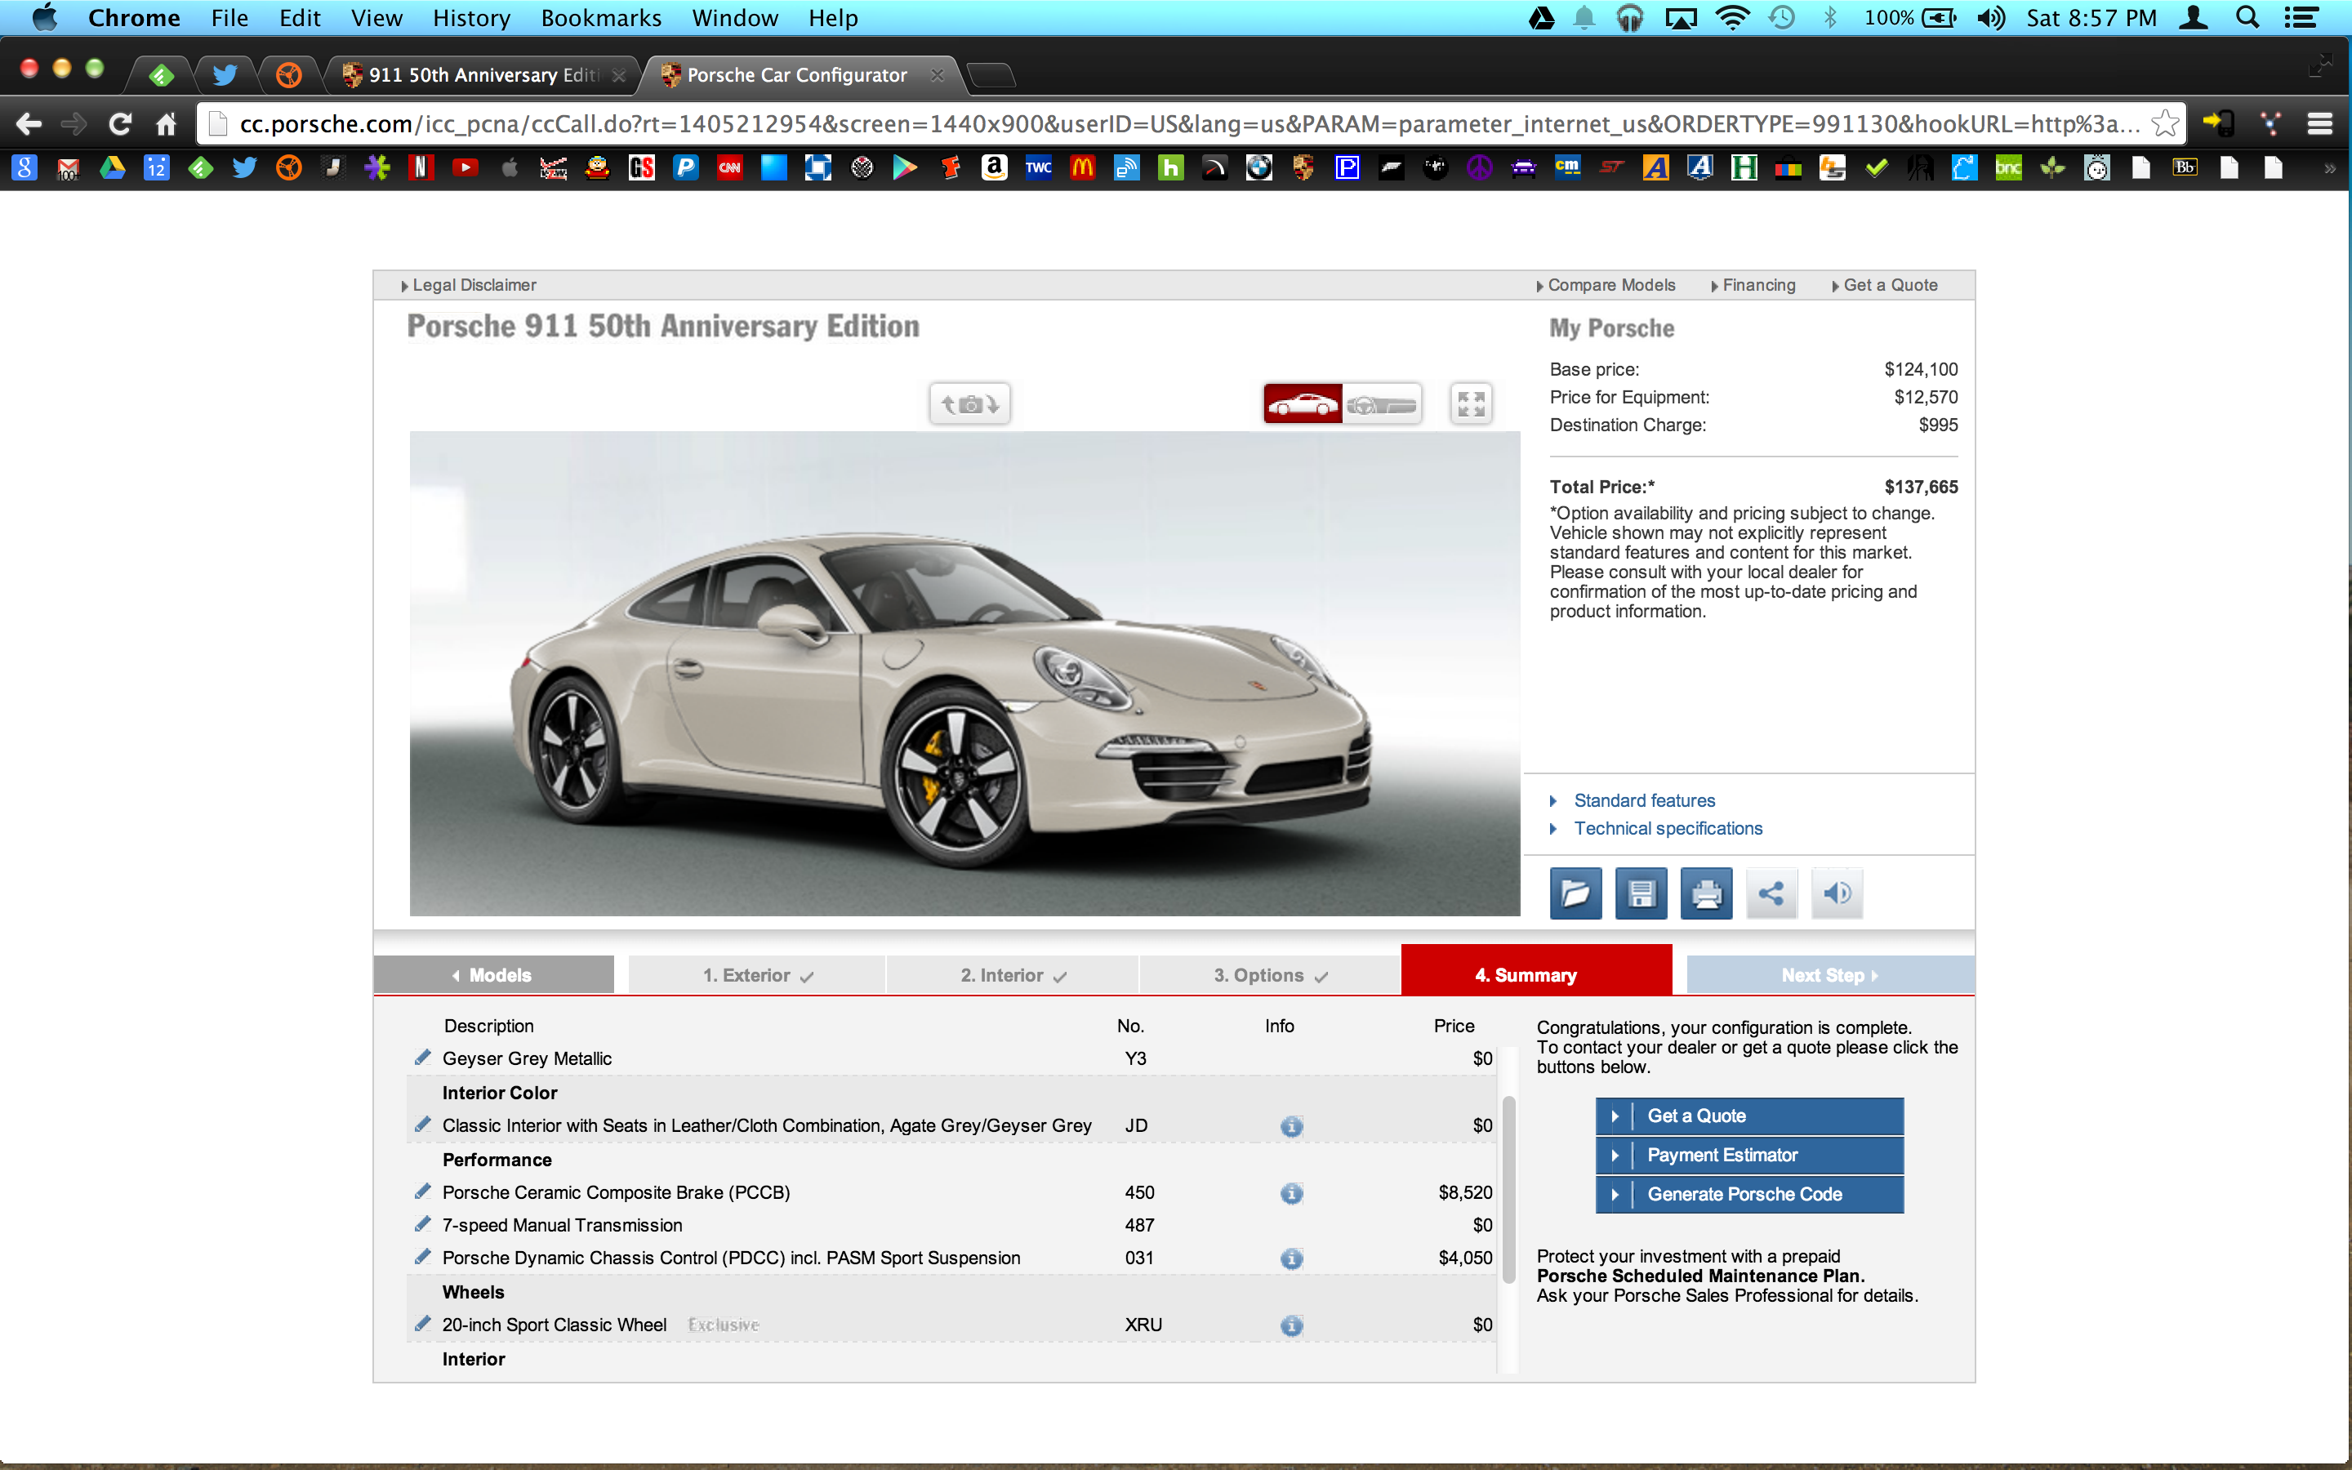Print the configuration summary
The width and height of the screenshot is (2352, 1470).
coord(1706,893)
